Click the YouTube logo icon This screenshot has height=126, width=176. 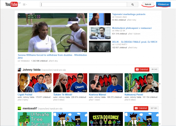point(12,4)
